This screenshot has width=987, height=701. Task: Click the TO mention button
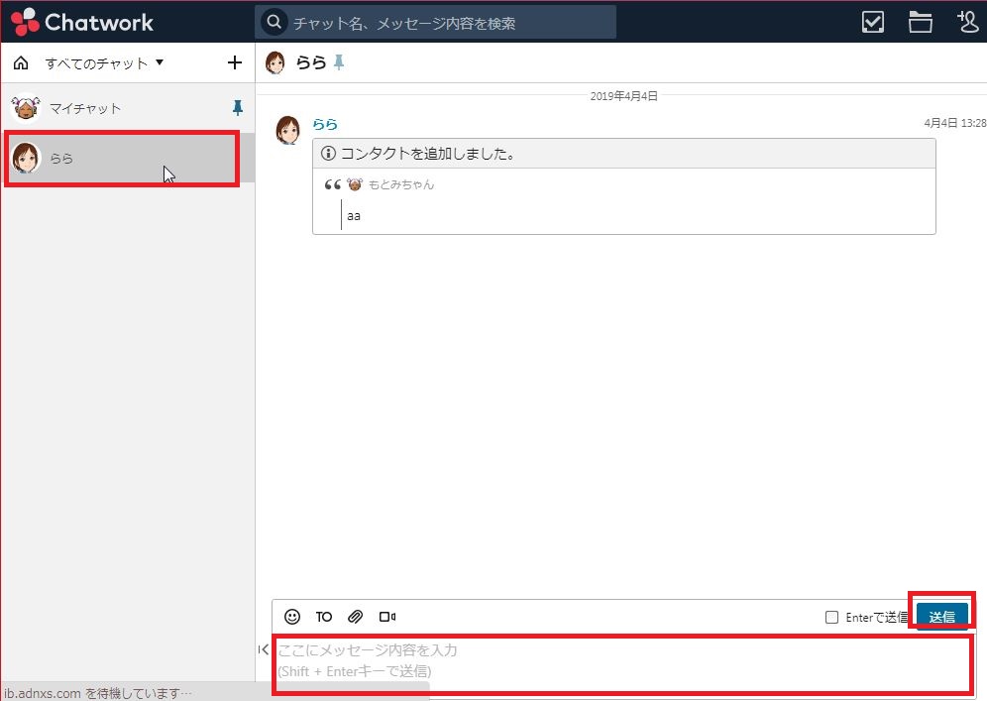click(324, 617)
